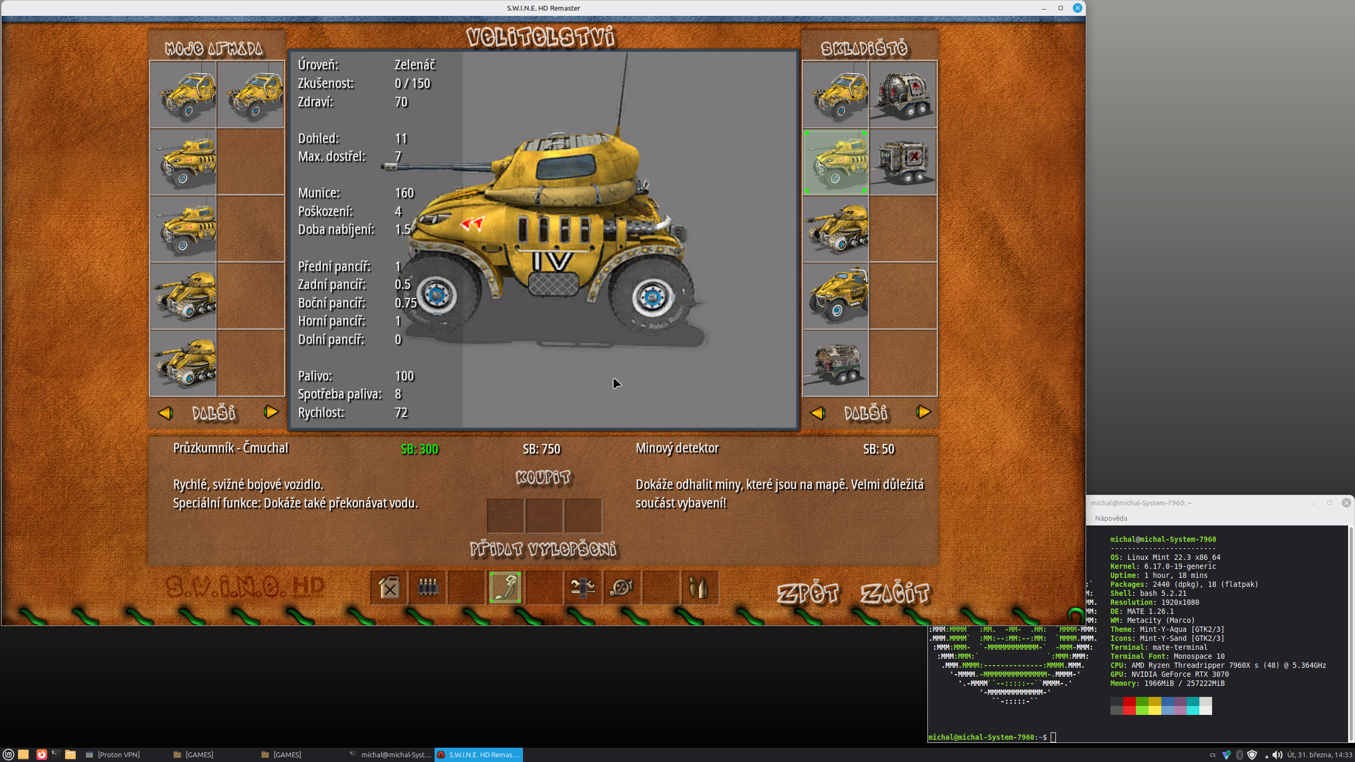Go to previous page of Moje Armáda

pos(165,413)
